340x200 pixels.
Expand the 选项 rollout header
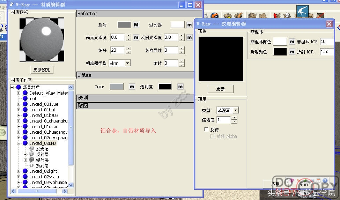click(x=135, y=98)
